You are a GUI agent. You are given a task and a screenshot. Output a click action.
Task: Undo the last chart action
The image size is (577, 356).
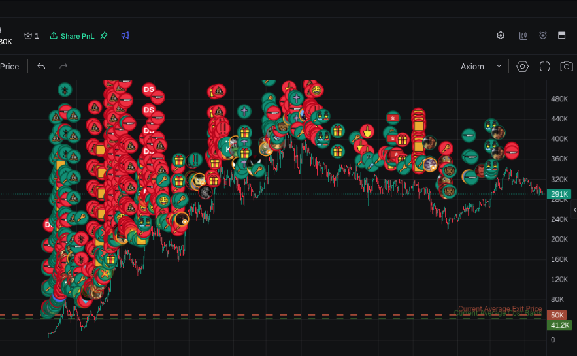point(41,66)
